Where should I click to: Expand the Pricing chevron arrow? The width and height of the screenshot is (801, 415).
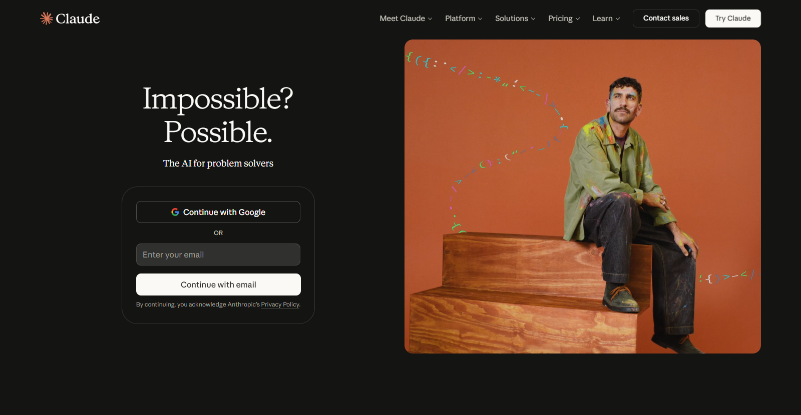coord(578,18)
